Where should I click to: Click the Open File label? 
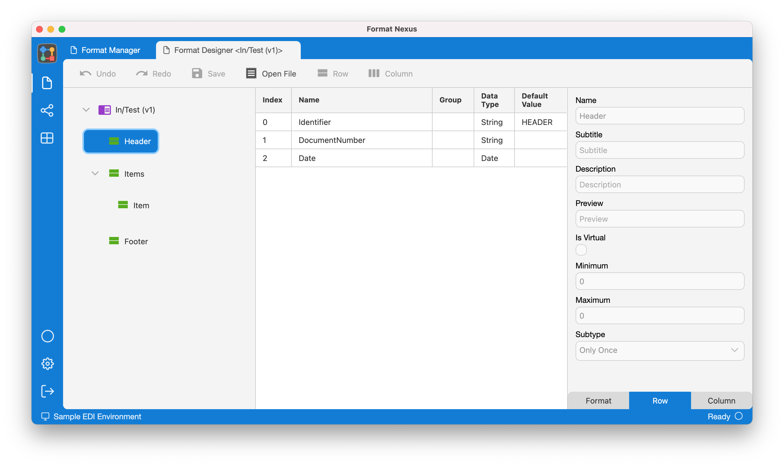tap(279, 74)
